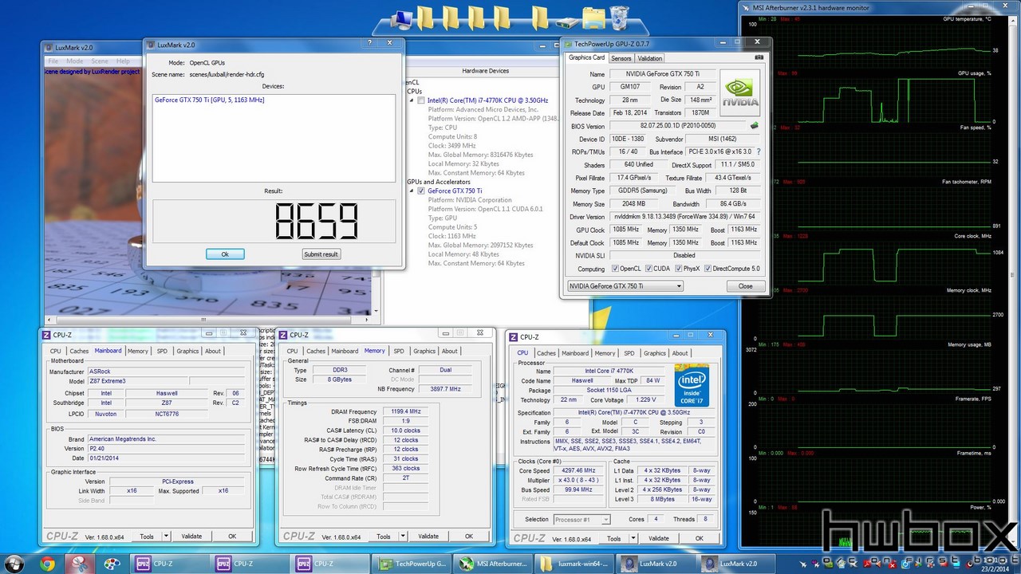Click Validate in the Memory CPU-Z window
The image size is (1021, 574).
tap(428, 537)
